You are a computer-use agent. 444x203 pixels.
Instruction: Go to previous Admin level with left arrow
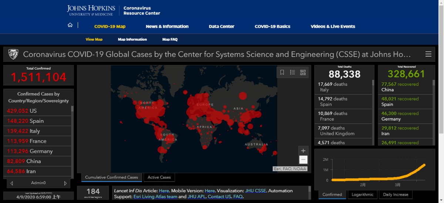pos(12,183)
